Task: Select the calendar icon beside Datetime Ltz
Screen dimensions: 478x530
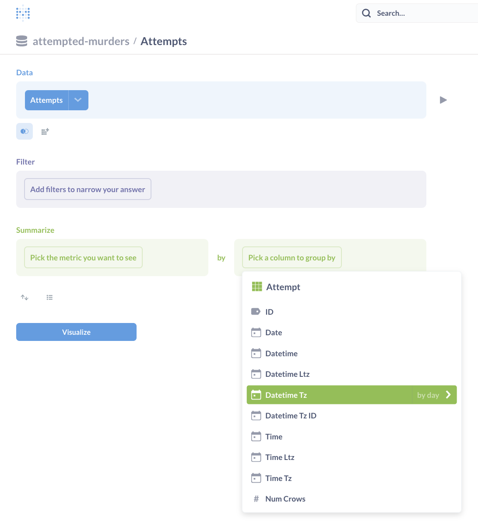Action: click(256, 374)
